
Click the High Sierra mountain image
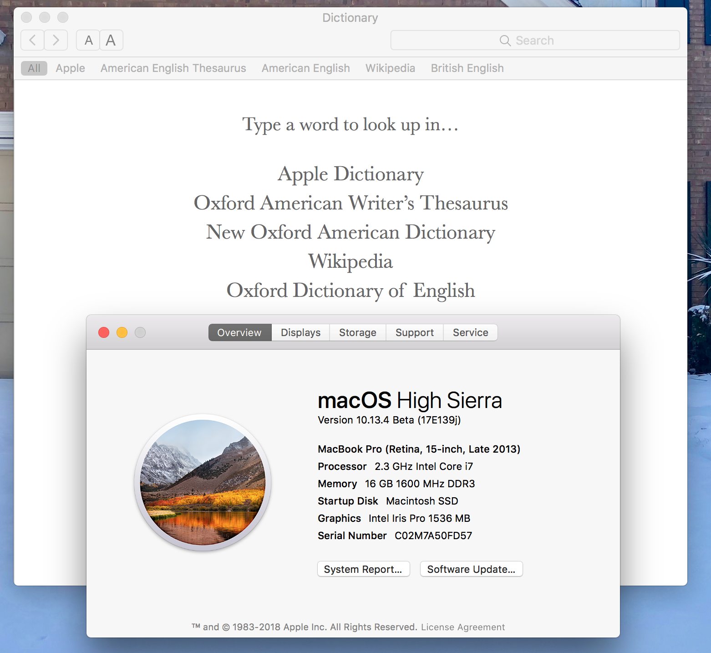203,482
